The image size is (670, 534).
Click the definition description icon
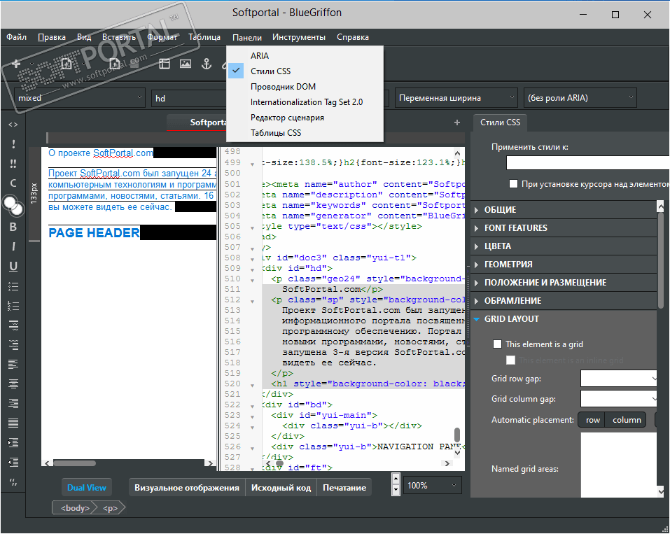coord(13,345)
